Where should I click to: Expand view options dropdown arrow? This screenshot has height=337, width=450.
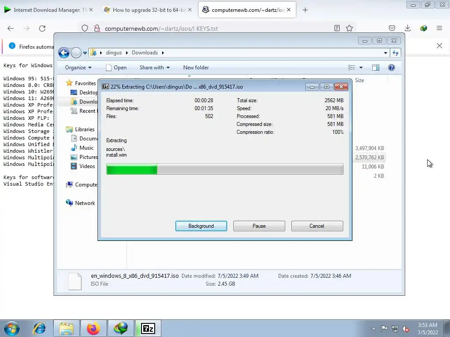361,68
